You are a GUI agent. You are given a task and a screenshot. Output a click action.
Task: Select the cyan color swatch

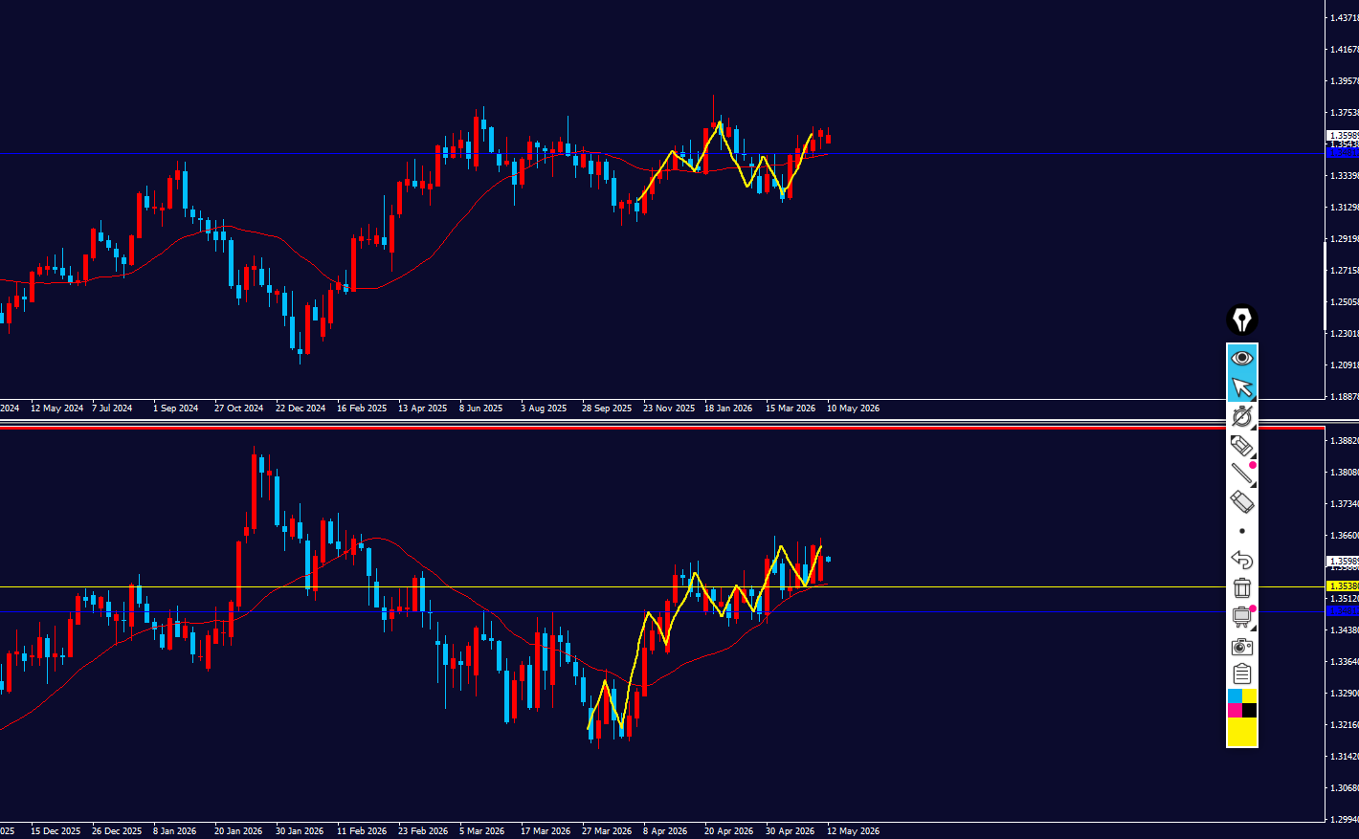(1235, 695)
